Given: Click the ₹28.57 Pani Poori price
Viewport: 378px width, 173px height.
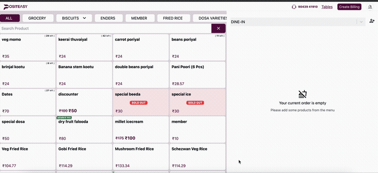Looking at the screenshot, I should (x=178, y=84).
